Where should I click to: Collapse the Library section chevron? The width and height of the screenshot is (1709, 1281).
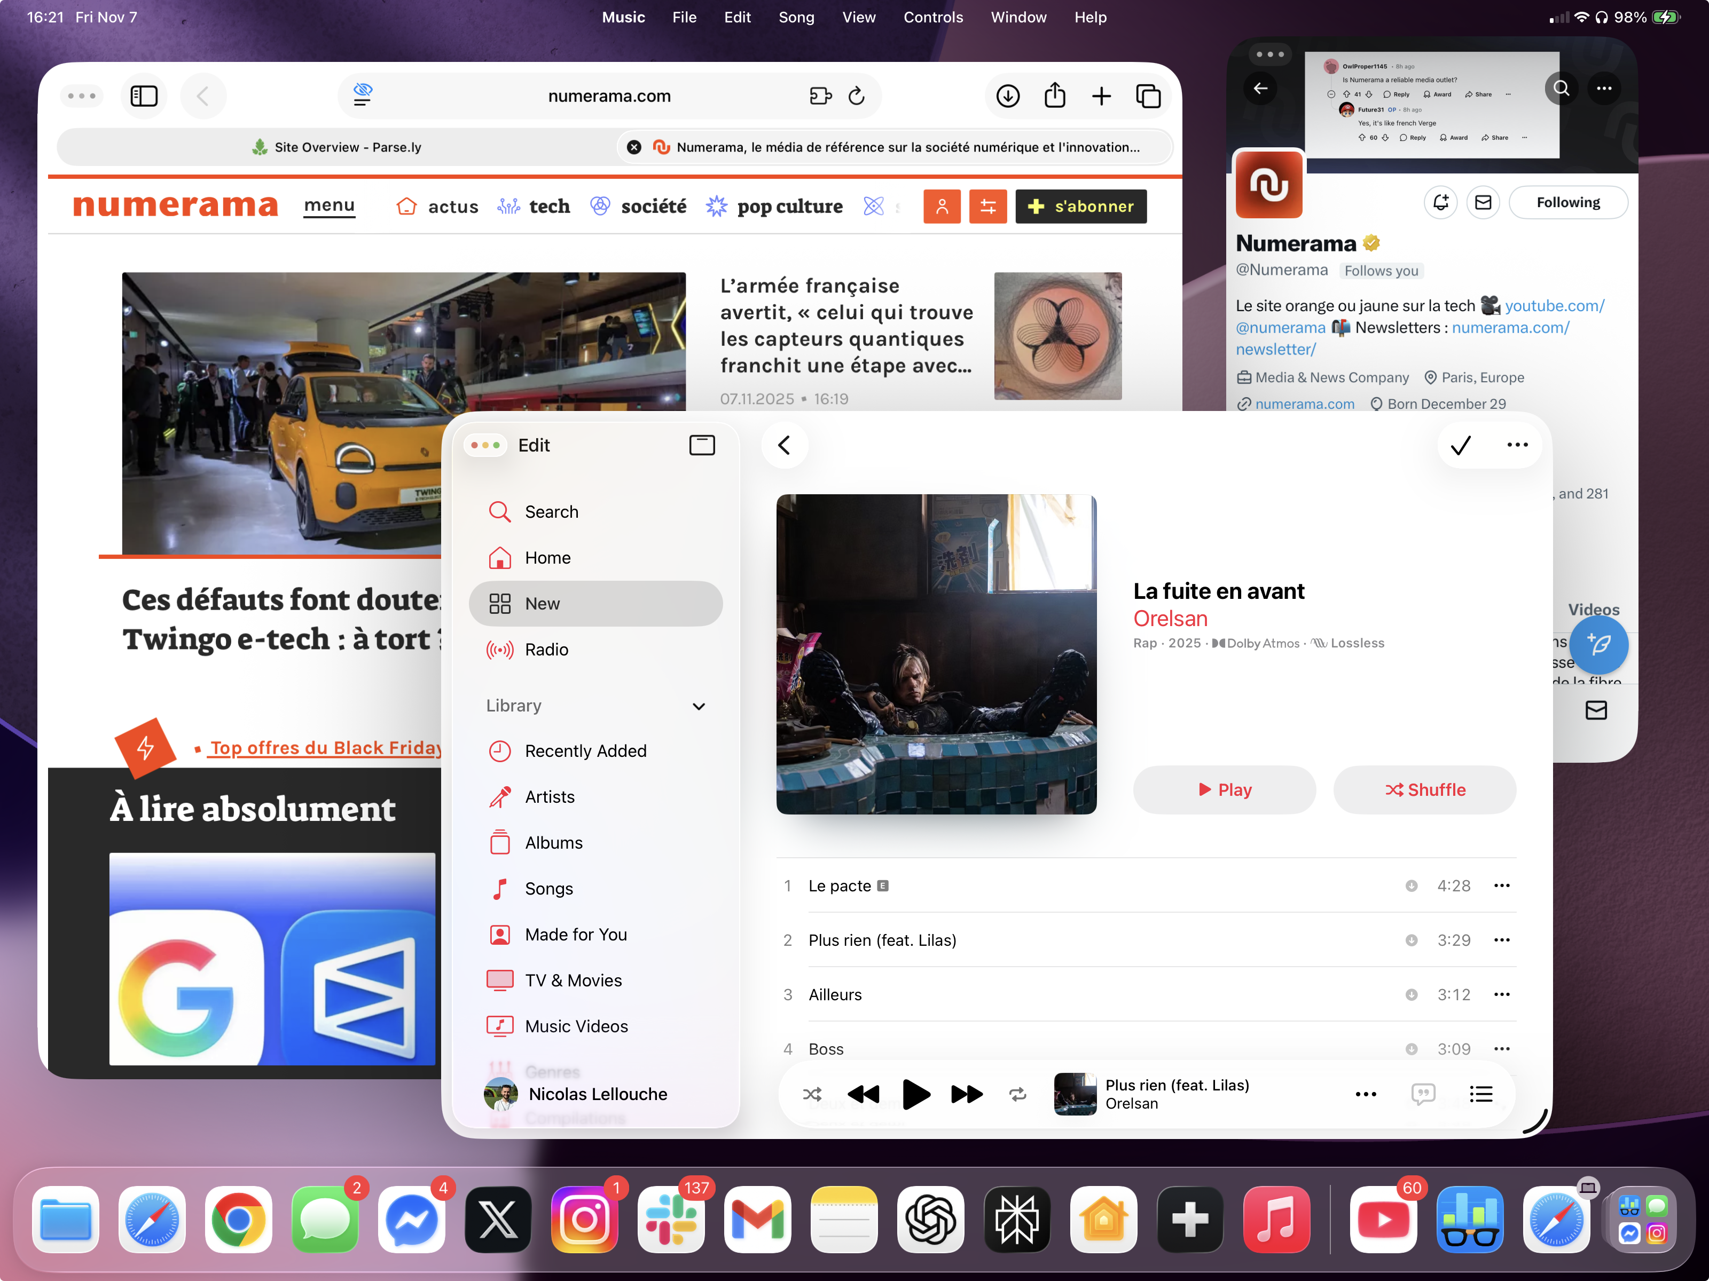tap(699, 706)
